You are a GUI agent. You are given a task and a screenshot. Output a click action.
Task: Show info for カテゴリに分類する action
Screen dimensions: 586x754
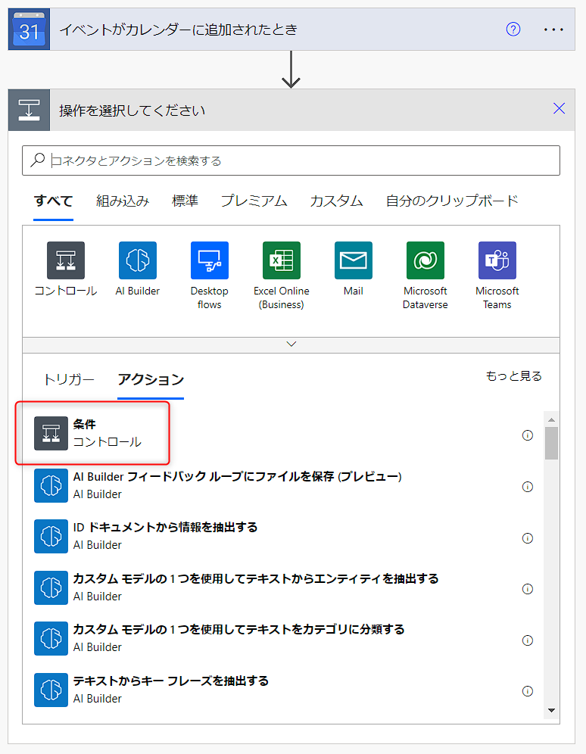coord(528,640)
